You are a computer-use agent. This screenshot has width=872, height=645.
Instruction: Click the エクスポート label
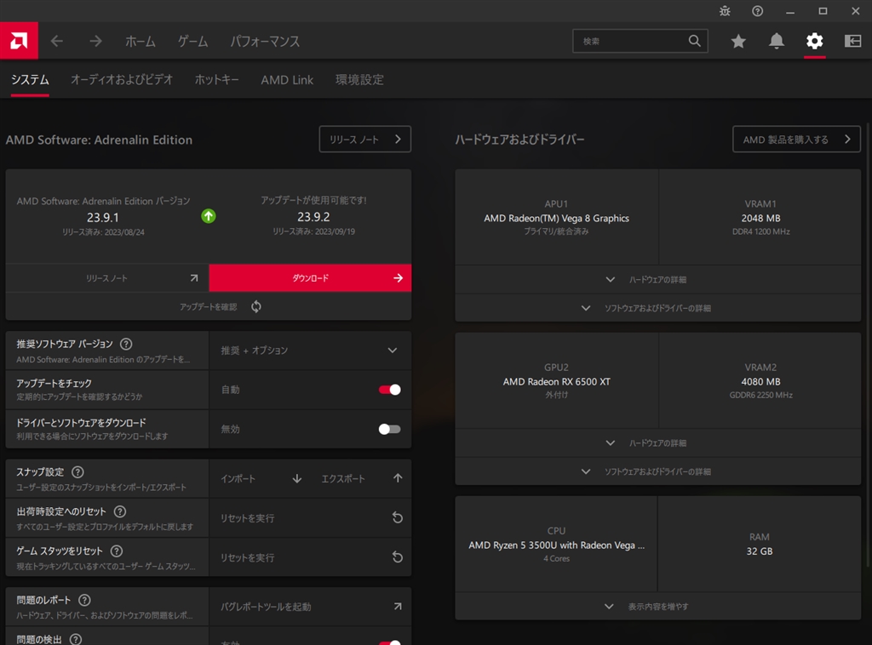[343, 479]
